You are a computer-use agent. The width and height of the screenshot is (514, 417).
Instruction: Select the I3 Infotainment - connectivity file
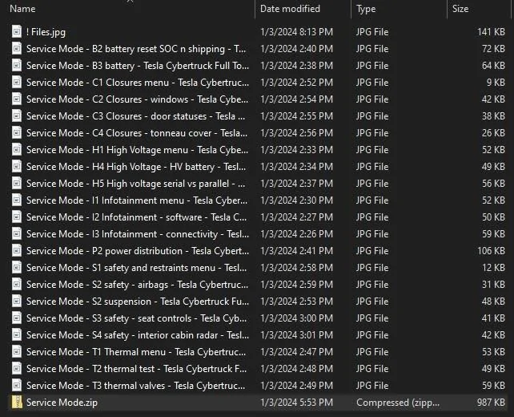(138, 234)
